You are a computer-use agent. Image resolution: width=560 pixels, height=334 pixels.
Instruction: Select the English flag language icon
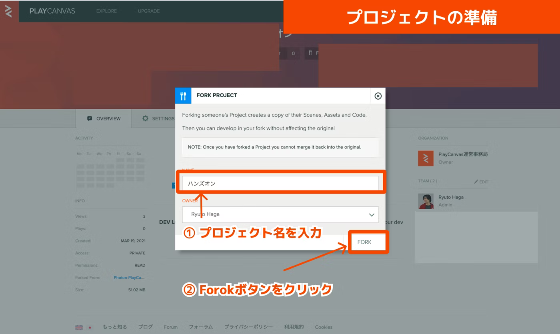(79, 328)
